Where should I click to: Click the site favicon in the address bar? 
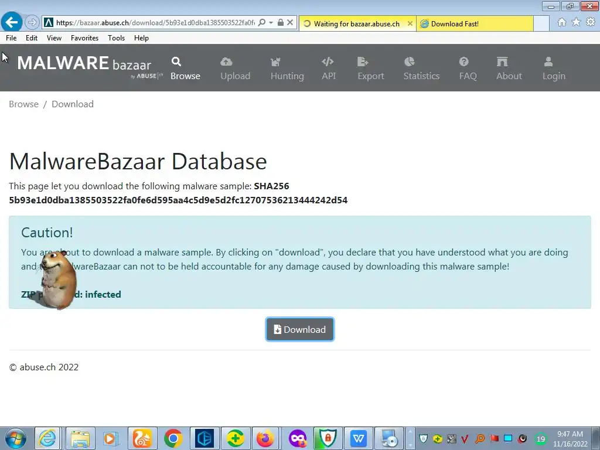[x=48, y=23]
